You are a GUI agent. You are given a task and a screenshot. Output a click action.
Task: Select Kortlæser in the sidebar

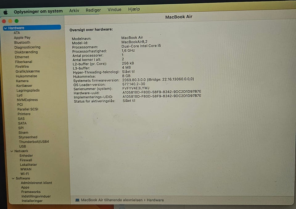coord(24,85)
